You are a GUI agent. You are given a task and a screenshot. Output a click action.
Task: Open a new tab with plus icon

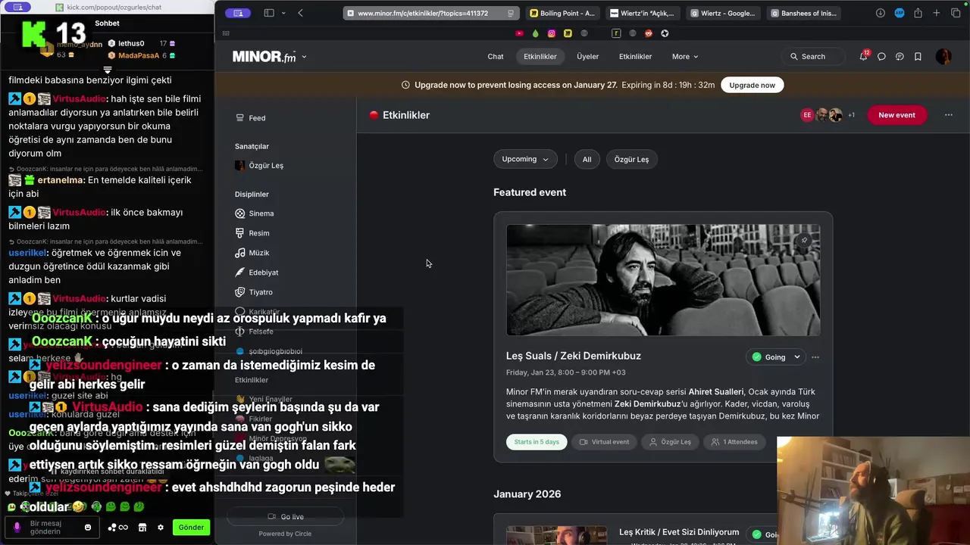pyautogui.click(x=937, y=13)
